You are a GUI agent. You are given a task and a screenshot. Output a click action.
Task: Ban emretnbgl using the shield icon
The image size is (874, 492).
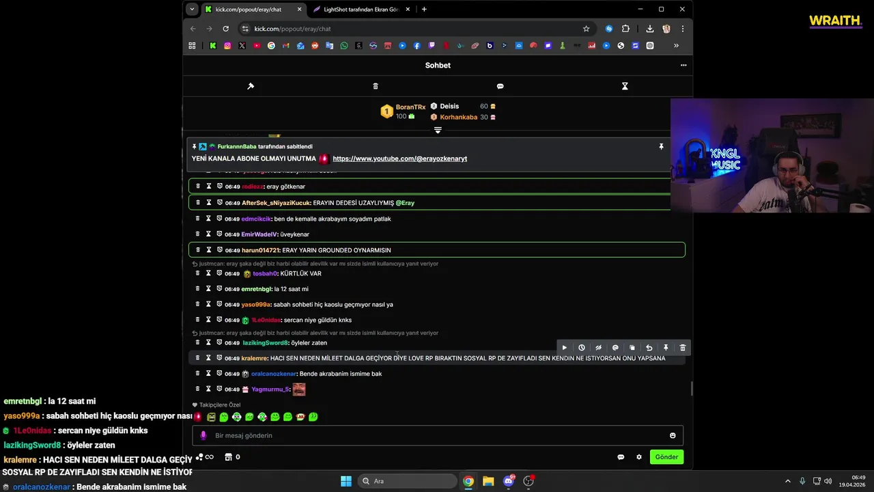point(219,288)
